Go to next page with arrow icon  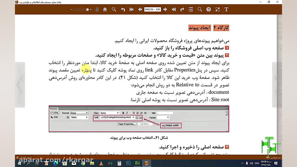pos(165,9)
